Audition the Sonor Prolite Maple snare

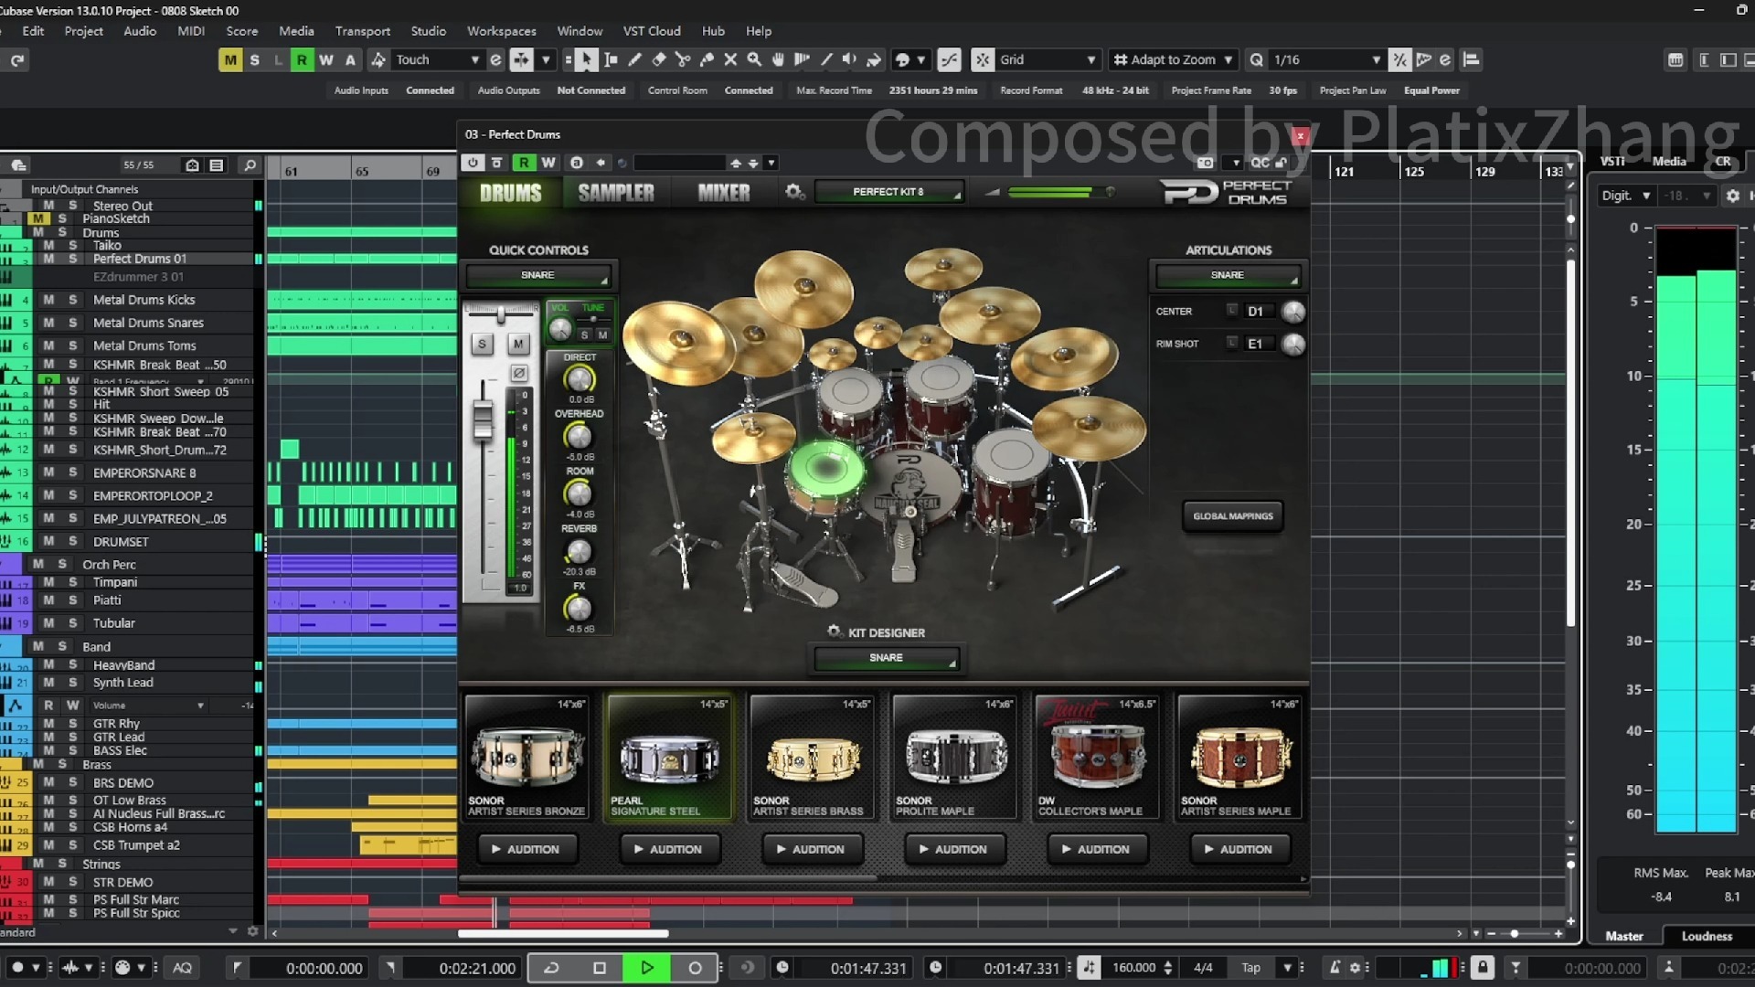(x=953, y=849)
